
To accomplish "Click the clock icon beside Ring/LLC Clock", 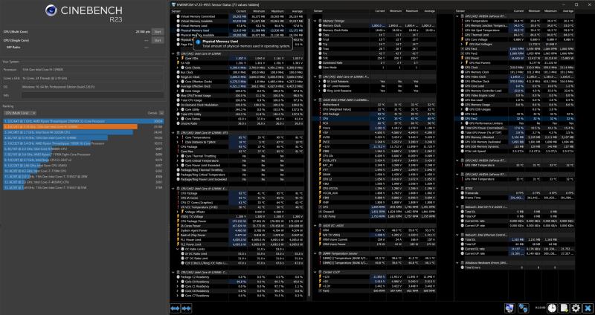I will 178,77.
